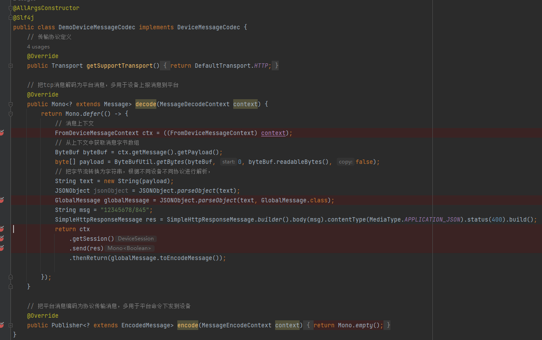The height and width of the screenshot is (340, 542).
Task: Click HTTP constant in folded body
Action: pos(261,66)
